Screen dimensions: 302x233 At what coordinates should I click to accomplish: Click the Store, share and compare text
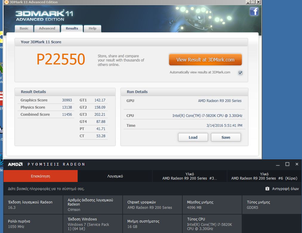click(121, 60)
